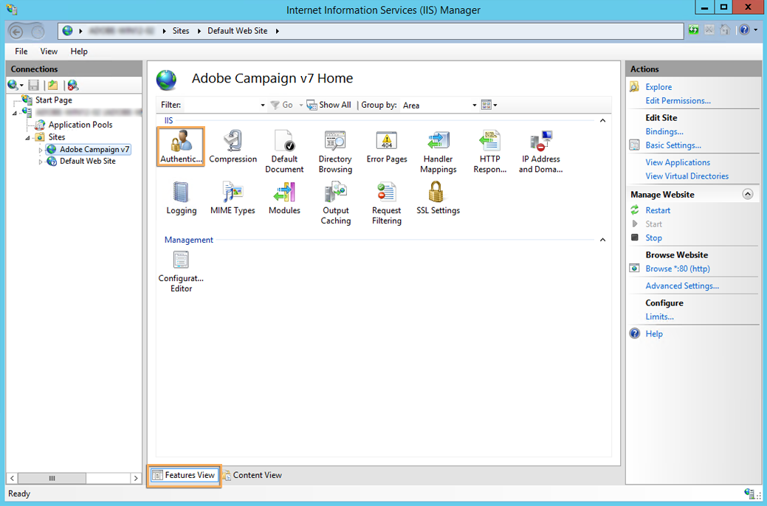Click the delete connection icon in Connections
The image size is (767, 506).
click(x=72, y=85)
